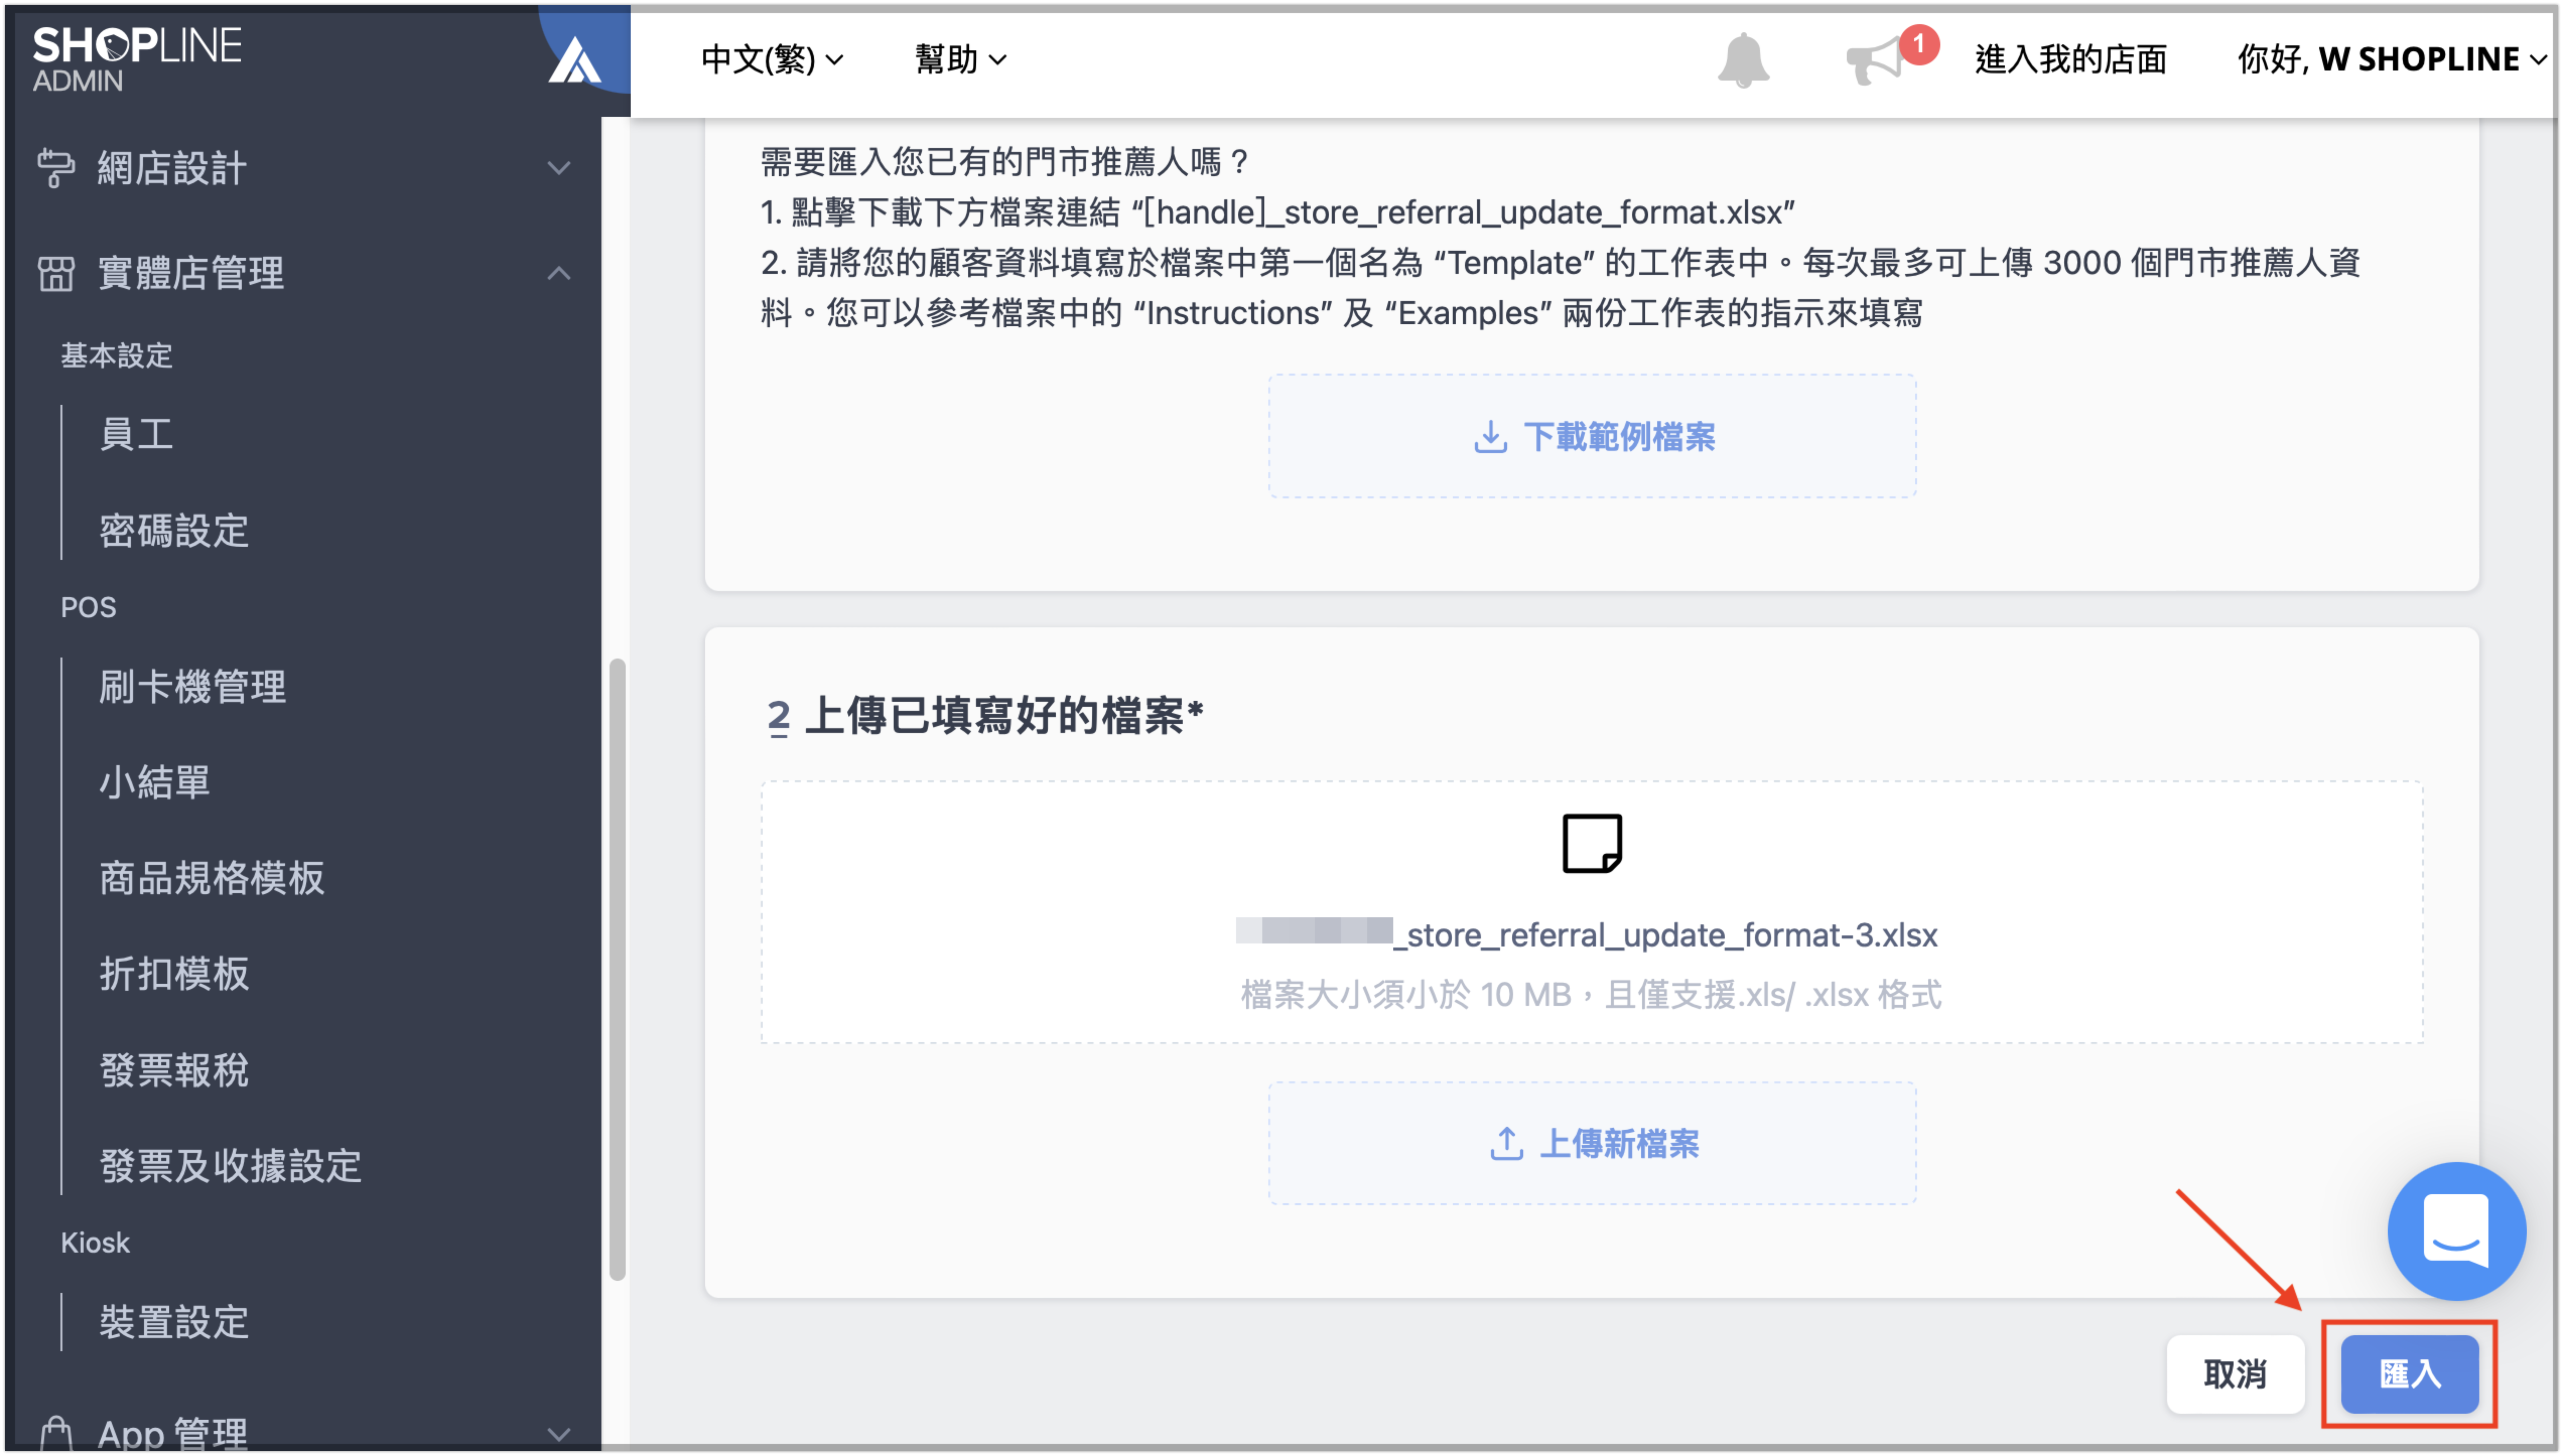Screen dimensions: 2563x1456
Task: Click the storefront icon for 實體店管理
Action: 55,273
